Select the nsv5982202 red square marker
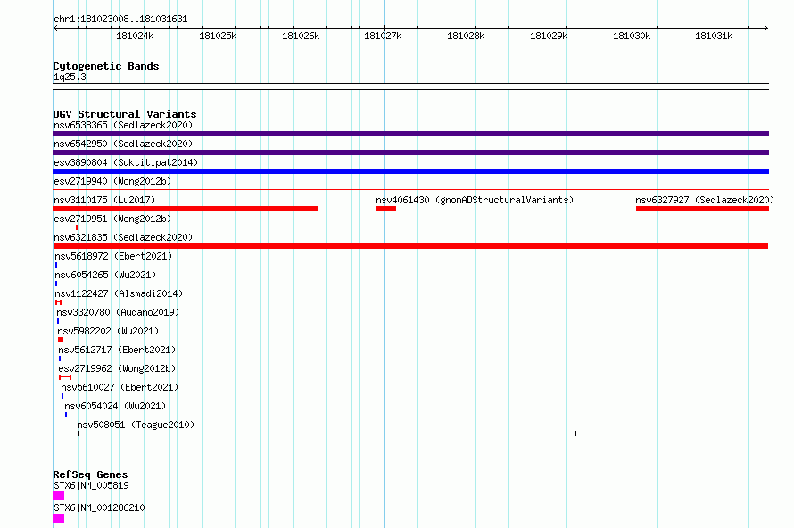The width and height of the screenshot is (794, 528). (x=61, y=340)
